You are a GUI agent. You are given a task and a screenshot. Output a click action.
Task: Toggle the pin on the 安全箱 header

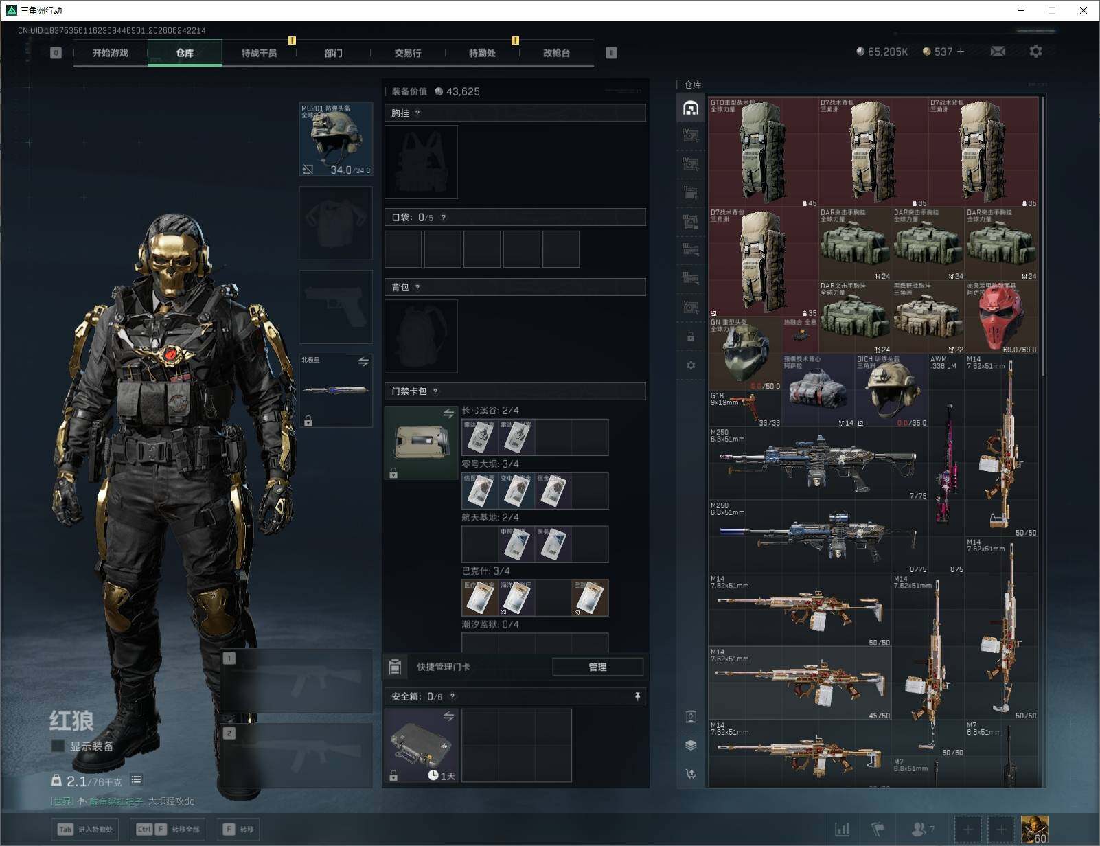tap(637, 696)
